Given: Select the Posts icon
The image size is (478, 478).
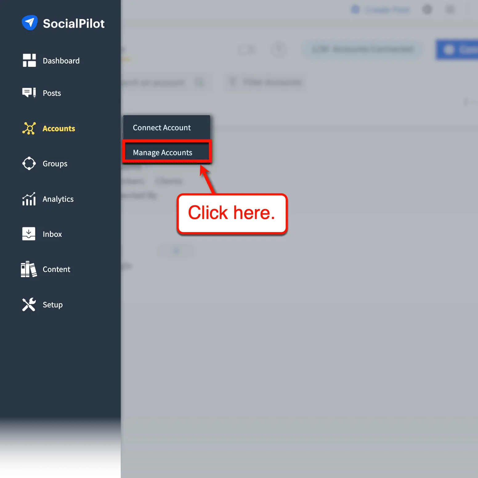Looking at the screenshot, I should click(x=29, y=93).
